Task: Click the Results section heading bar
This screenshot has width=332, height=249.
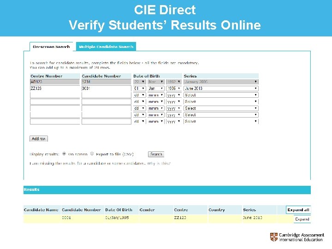Action: tap(167, 190)
